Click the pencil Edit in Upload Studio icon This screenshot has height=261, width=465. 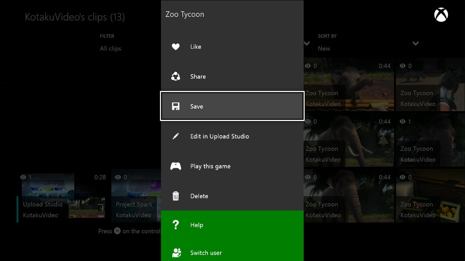click(x=176, y=137)
